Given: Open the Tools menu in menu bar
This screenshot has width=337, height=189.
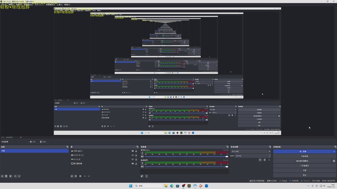Looking at the screenshot, I should click(59, 5).
